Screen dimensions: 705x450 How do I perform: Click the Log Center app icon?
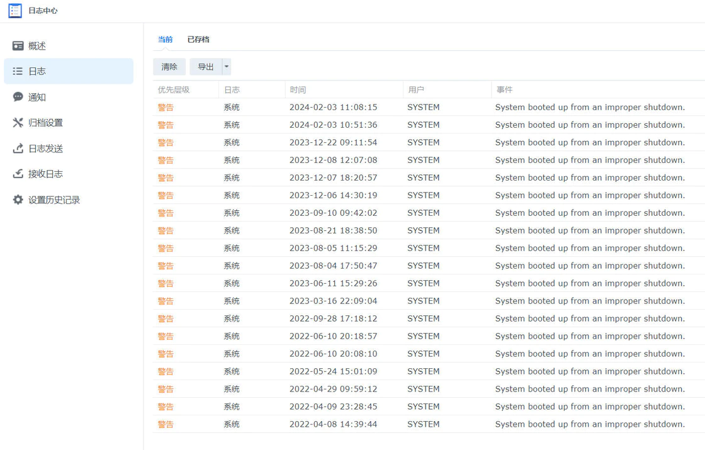point(15,11)
